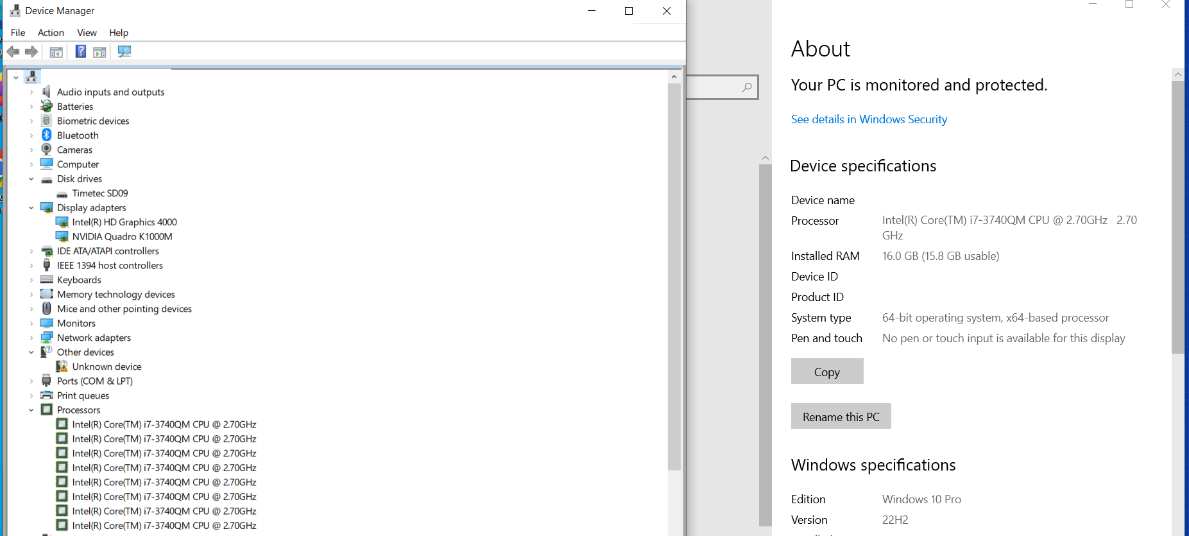Click the IEEE 1394 host controllers icon

pos(46,265)
